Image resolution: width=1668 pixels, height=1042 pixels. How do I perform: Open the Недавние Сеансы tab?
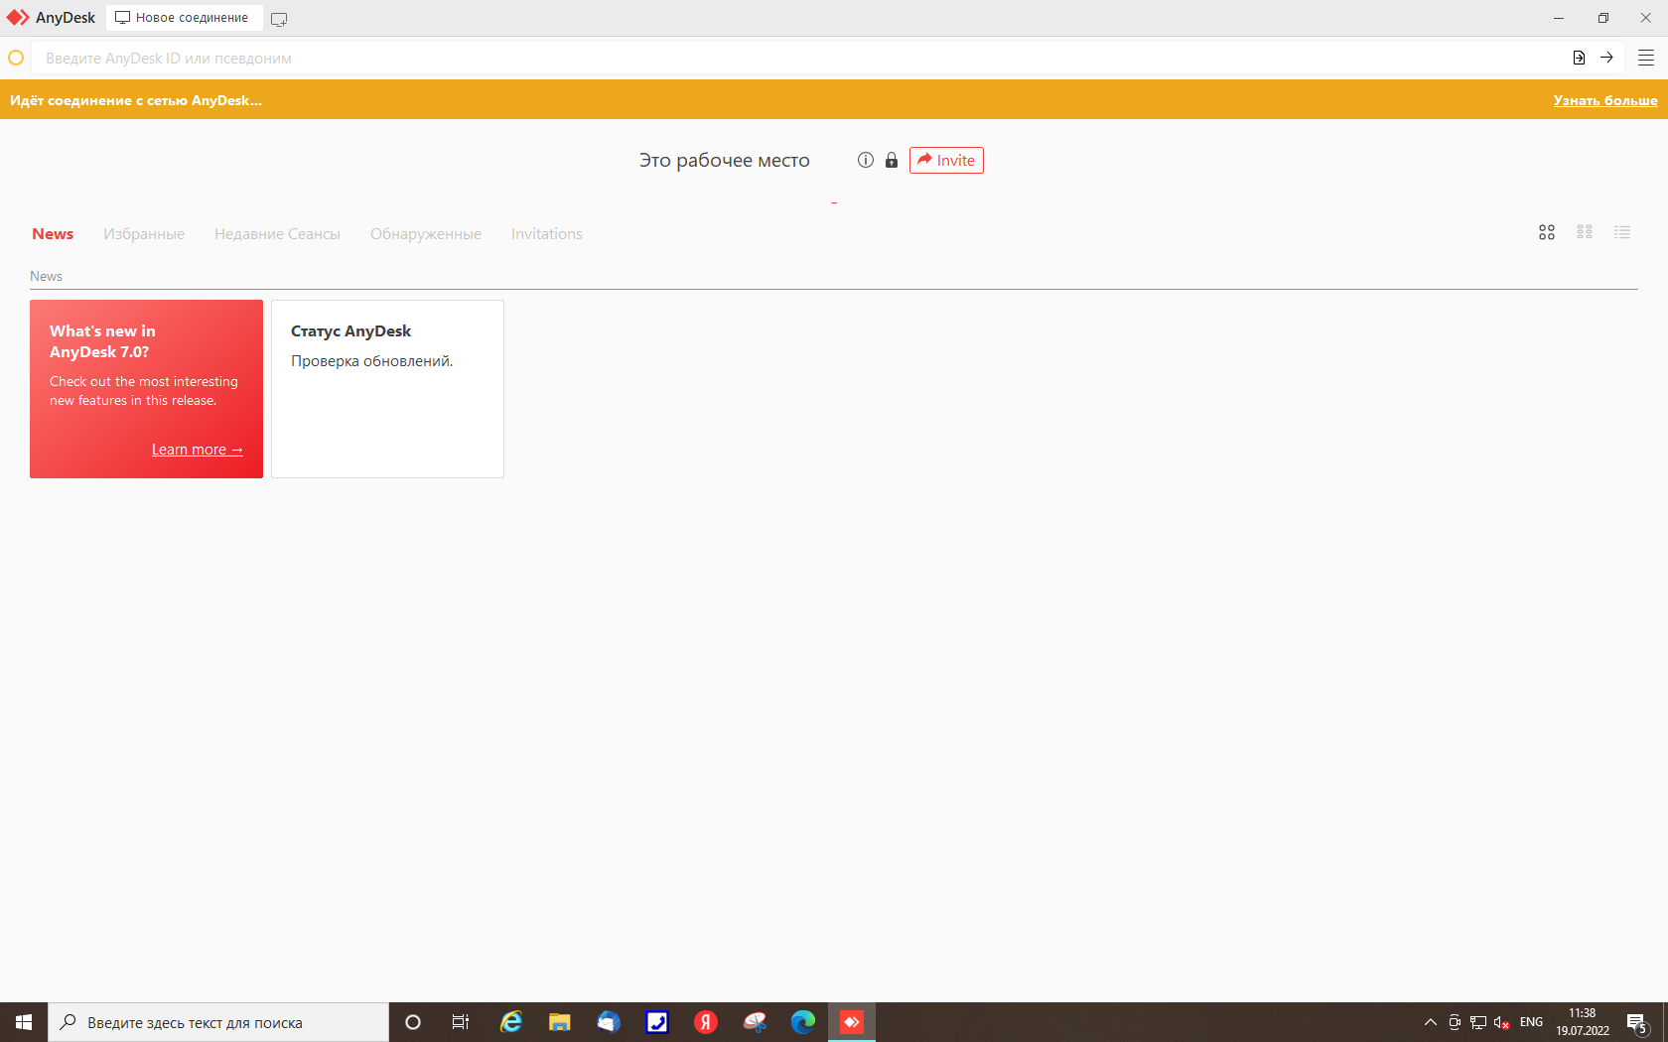click(277, 234)
